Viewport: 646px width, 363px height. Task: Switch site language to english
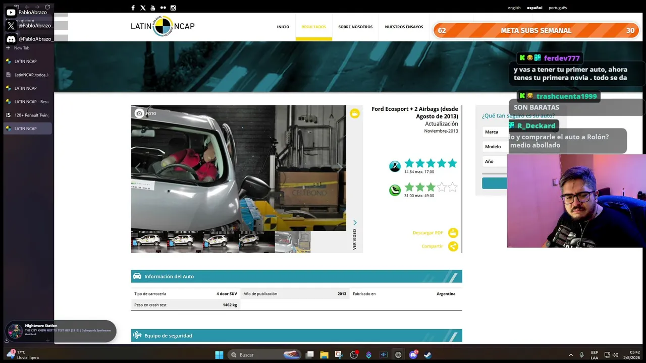(x=514, y=8)
